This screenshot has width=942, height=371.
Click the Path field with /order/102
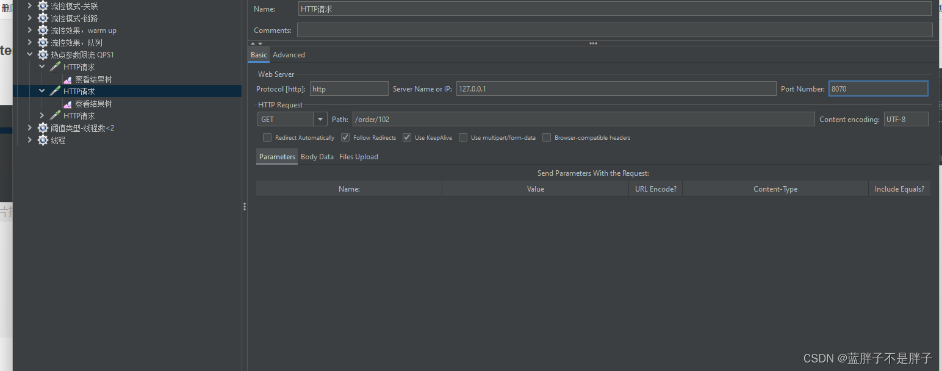583,120
